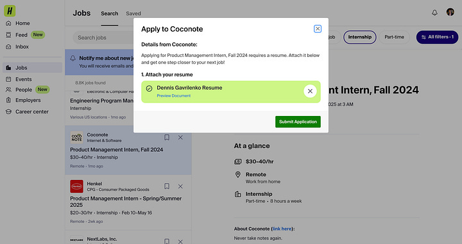
Task: Click the Submit Application button
Action: click(298, 122)
